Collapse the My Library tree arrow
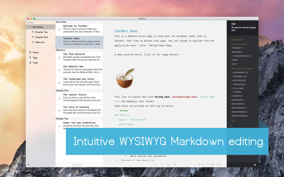This screenshot has width=284, height=177. pyautogui.click(x=28, y=27)
